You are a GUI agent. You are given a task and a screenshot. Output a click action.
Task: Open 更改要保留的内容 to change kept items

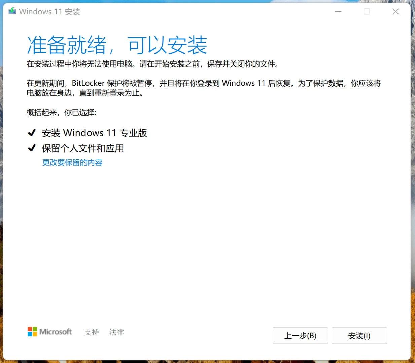tap(72, 162)
